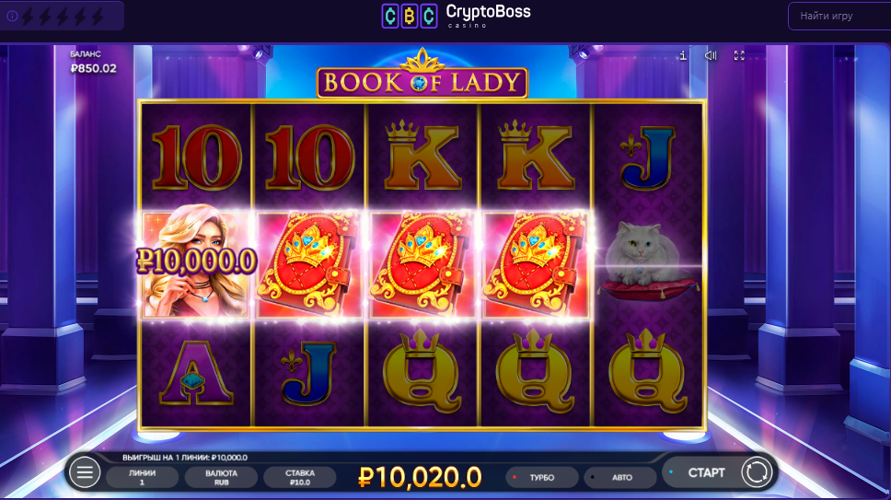Click the CryptoBoss casino logo
This screenshot has width=891, height=500.
457,16
